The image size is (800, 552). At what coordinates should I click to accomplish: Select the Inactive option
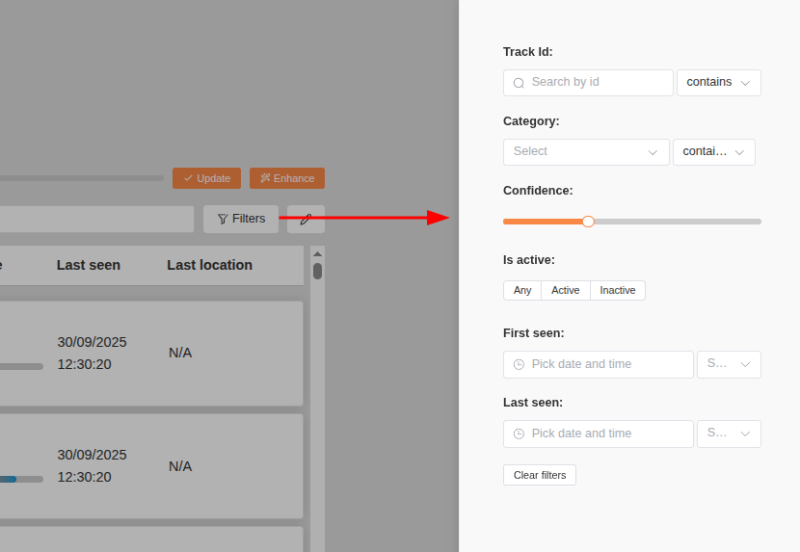pyautogui.click(x=618, y=290)
